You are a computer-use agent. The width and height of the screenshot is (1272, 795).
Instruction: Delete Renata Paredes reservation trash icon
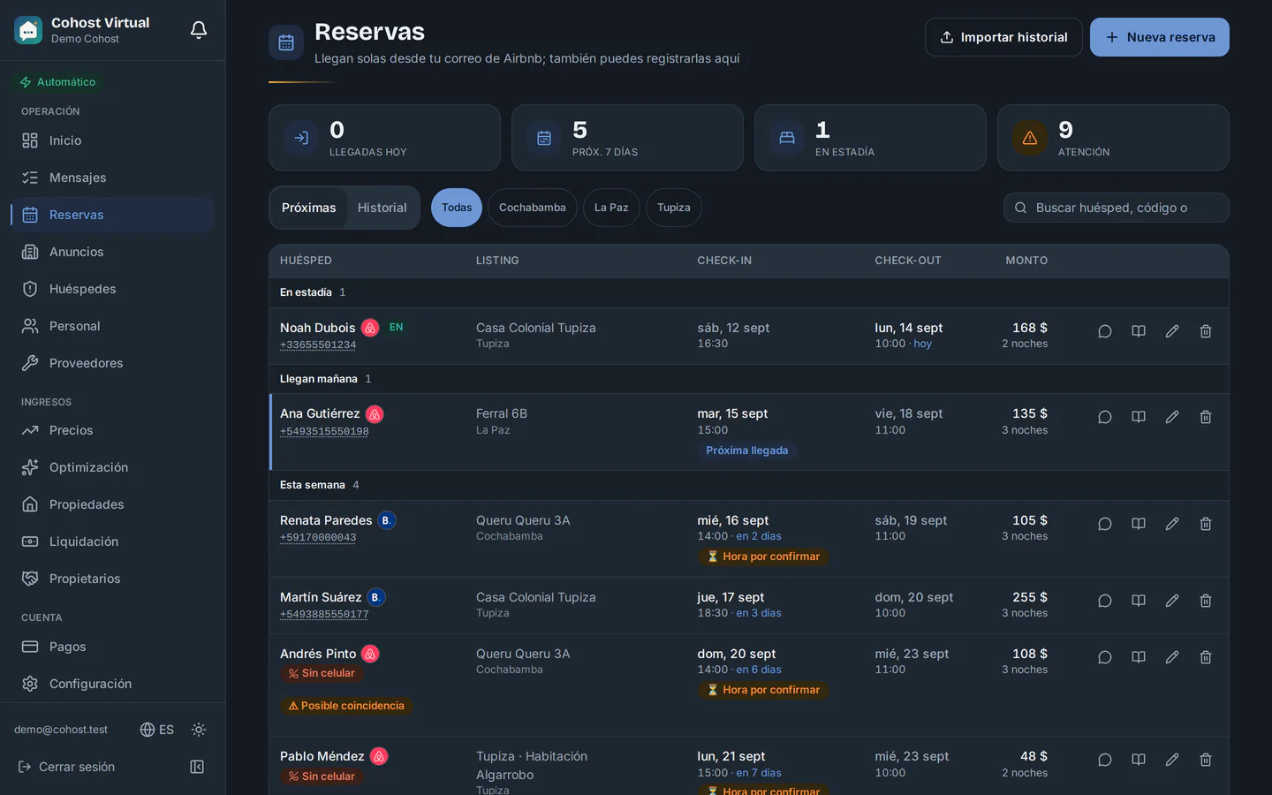pos(1206,524)
